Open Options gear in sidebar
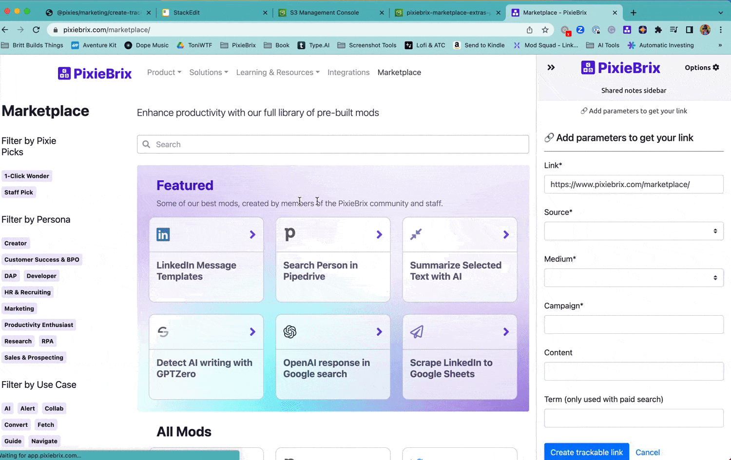The image size is (731, 460). tap(701, 68)
